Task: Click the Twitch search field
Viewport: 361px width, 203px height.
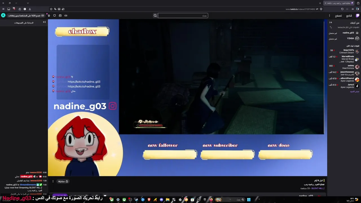Action: coord(183,16)
